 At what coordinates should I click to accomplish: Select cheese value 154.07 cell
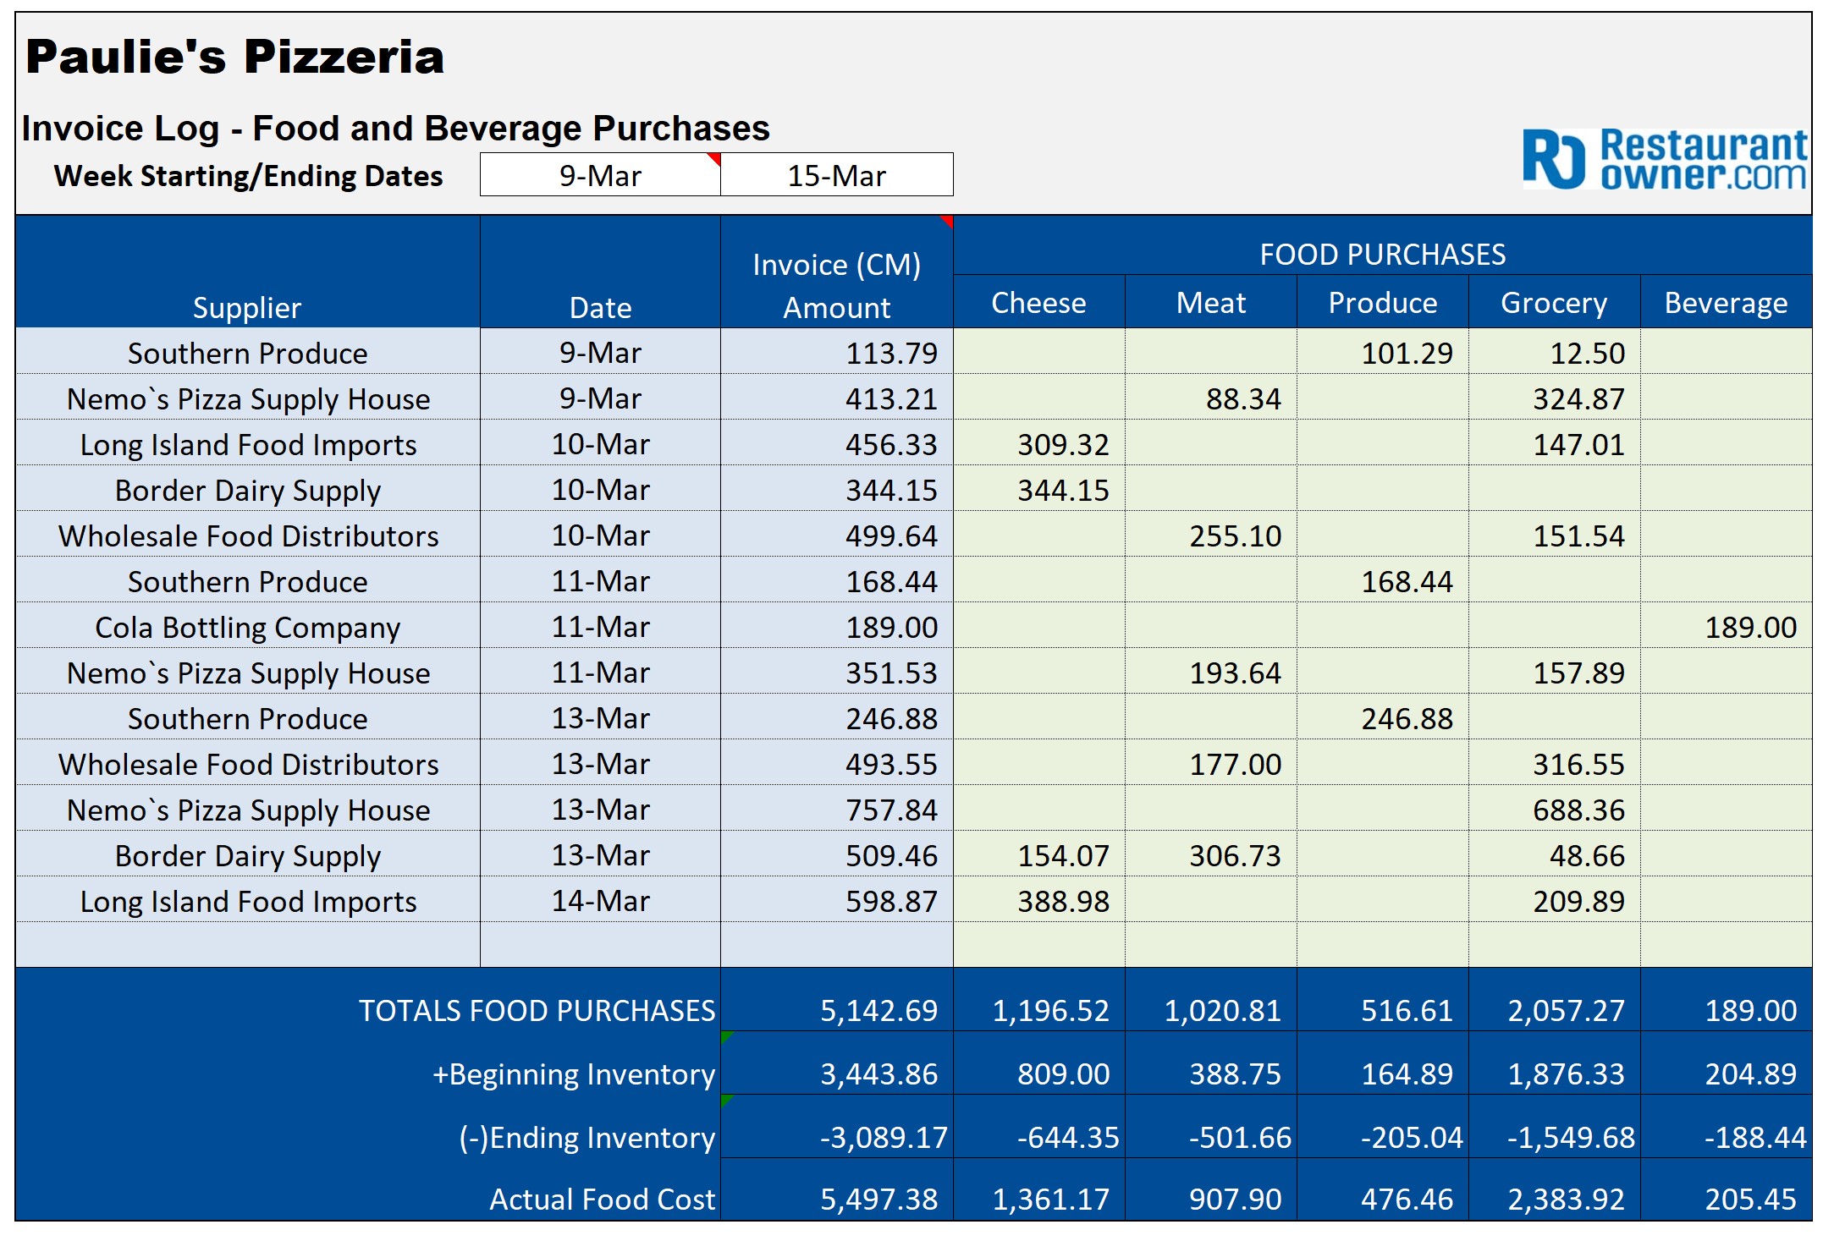1039,854
